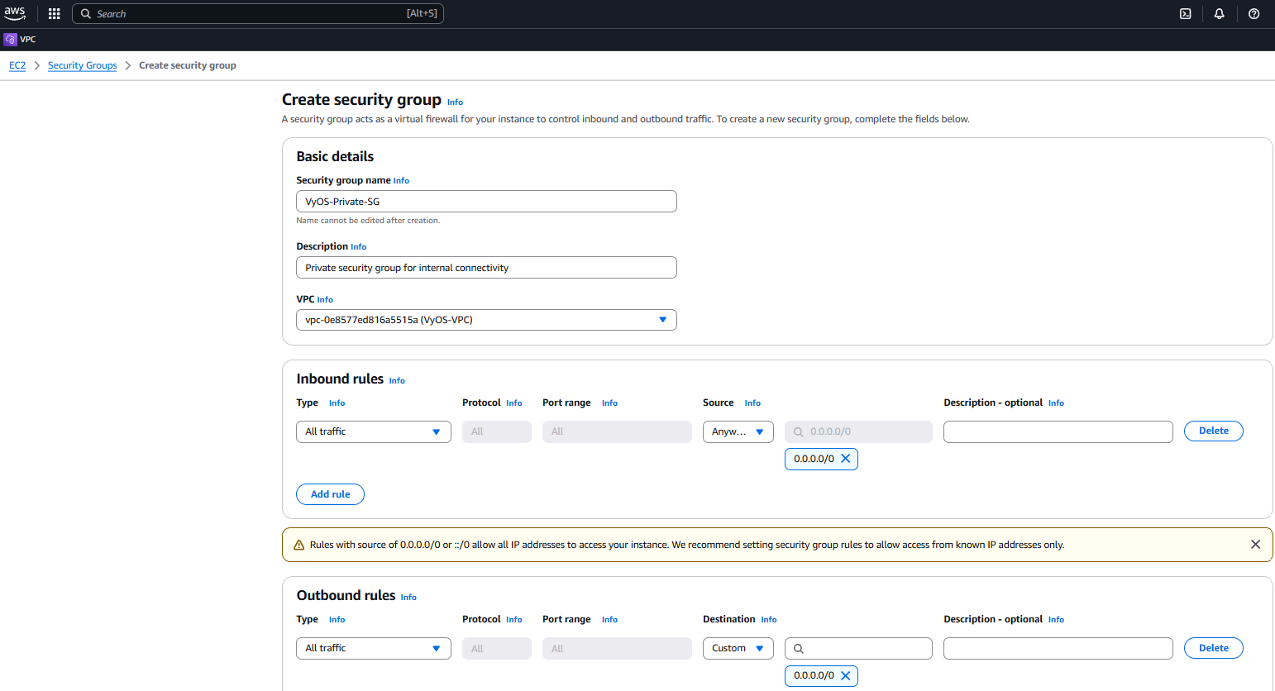Image resolution: width=1275 pixels, height=691 pixels.
Task: Launch CloudShell from the top bar
Action: click(1185, 14)
